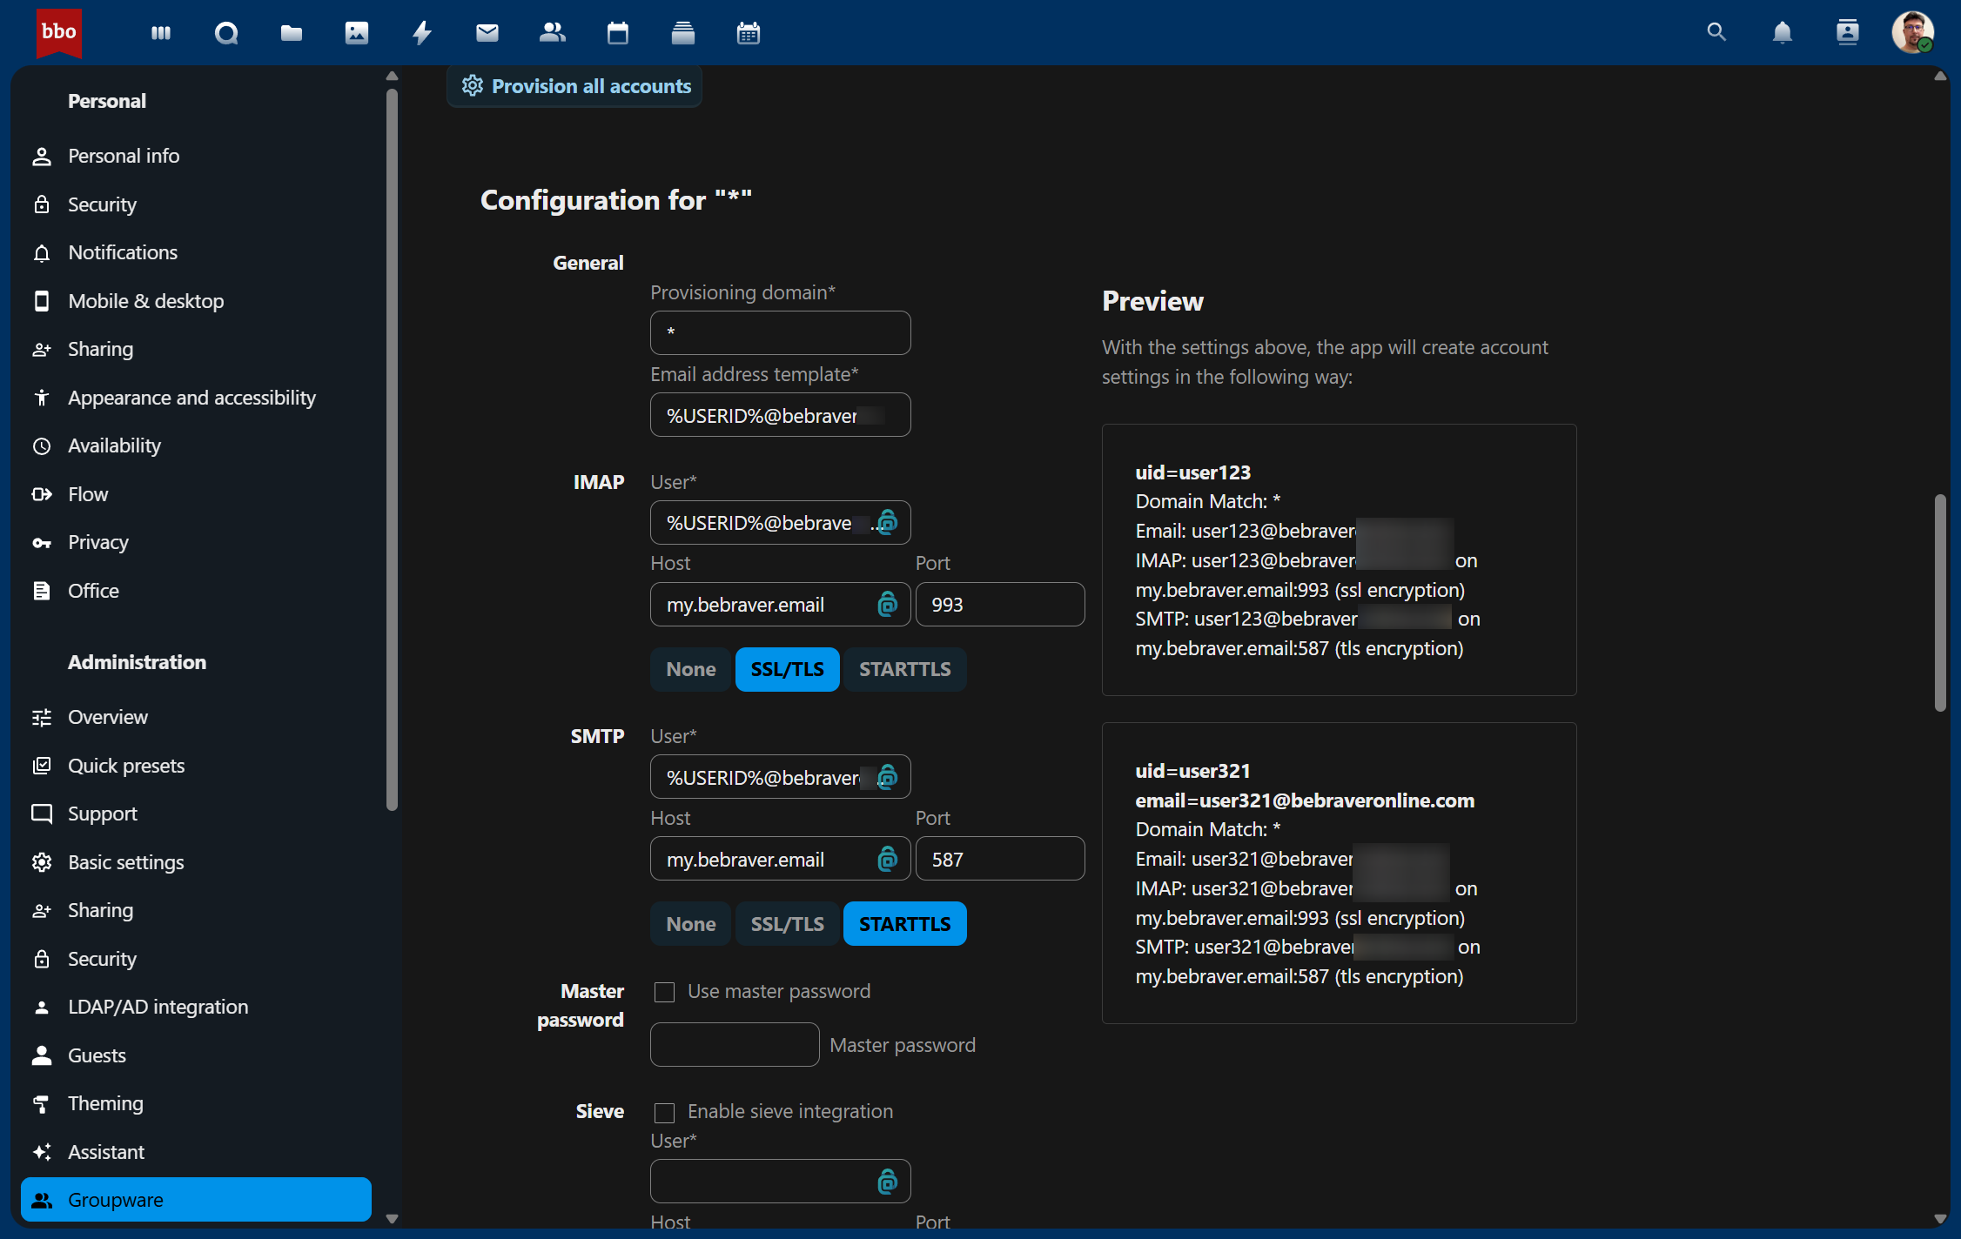Click the main page vertical scrollbar
The height and width of the screenshot is (1239, 1961).
pyautogui.click(x=1940, y=603)
